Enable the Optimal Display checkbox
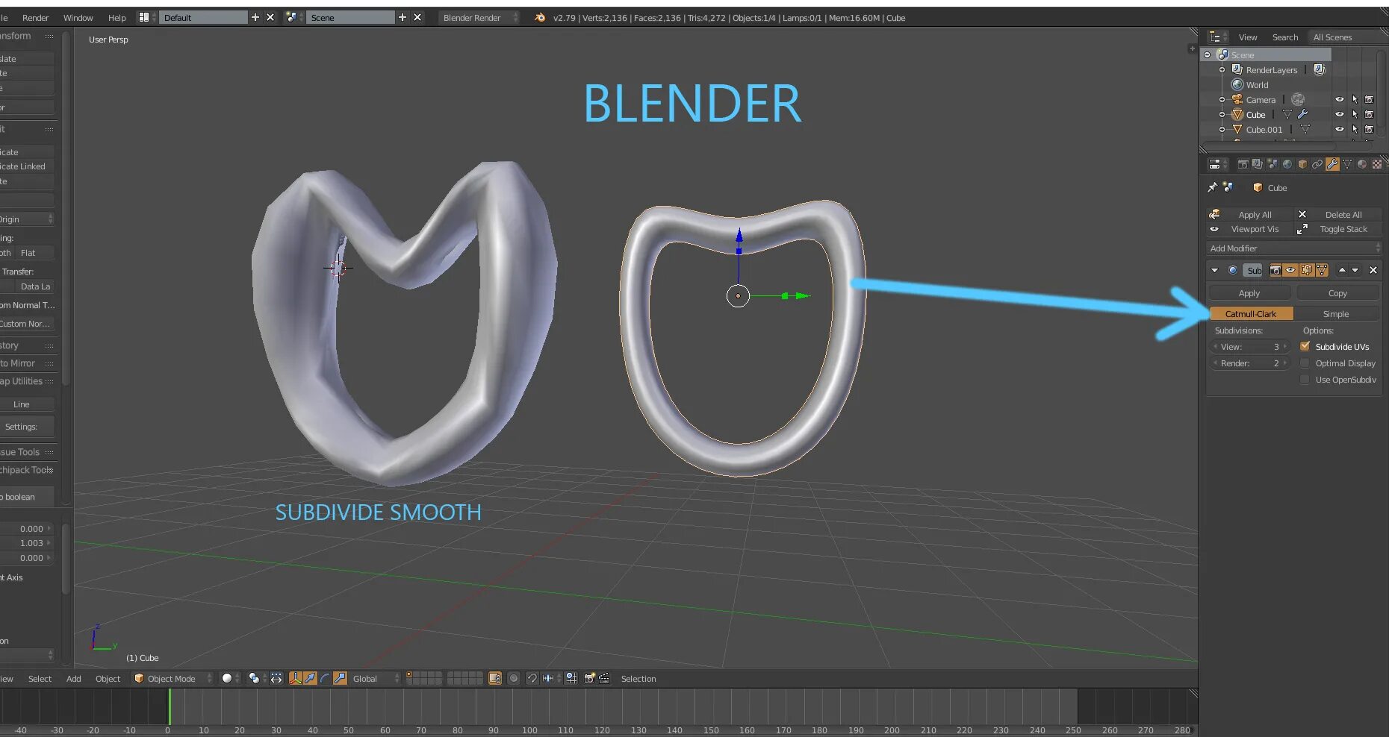The image size is (1389, 737). point(1305,363)
